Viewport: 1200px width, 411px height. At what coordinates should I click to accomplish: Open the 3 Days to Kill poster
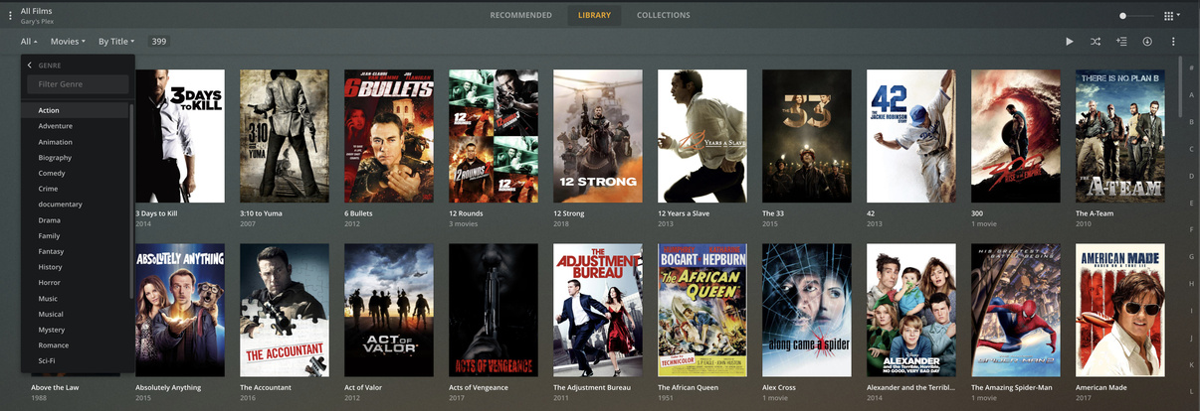coord(180,136)
